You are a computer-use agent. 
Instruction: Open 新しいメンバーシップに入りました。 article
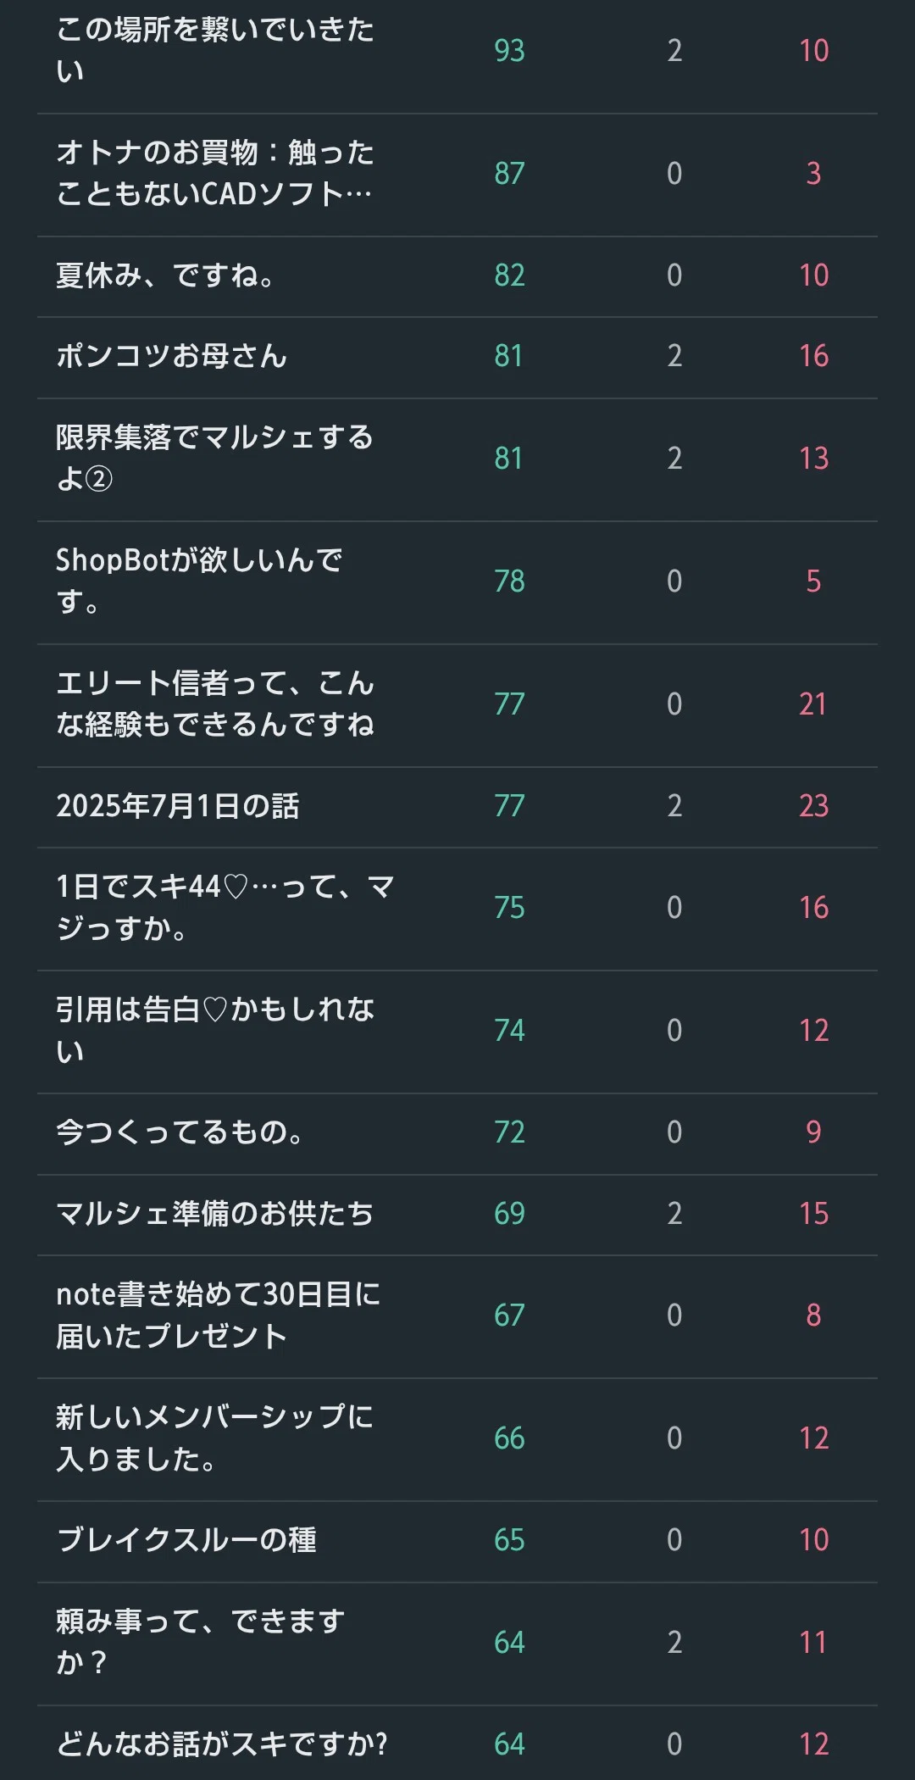(x=215, y=1438)
